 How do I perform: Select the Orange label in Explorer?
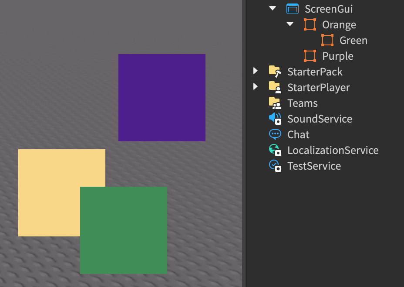339,25
